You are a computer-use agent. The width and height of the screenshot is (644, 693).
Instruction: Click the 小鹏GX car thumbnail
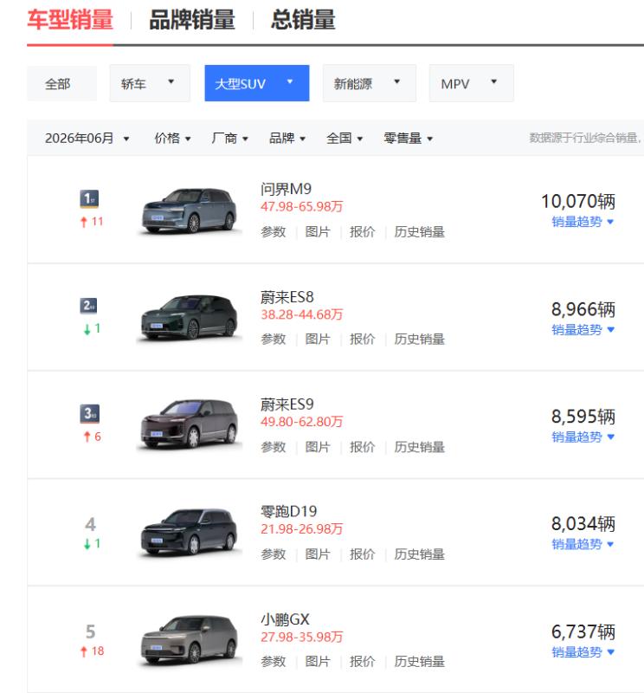tap(189, 640)
